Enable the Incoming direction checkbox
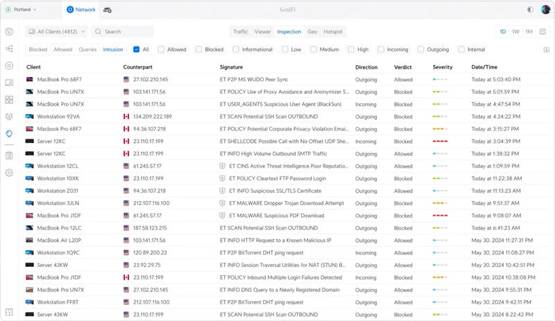 point(381,49)
